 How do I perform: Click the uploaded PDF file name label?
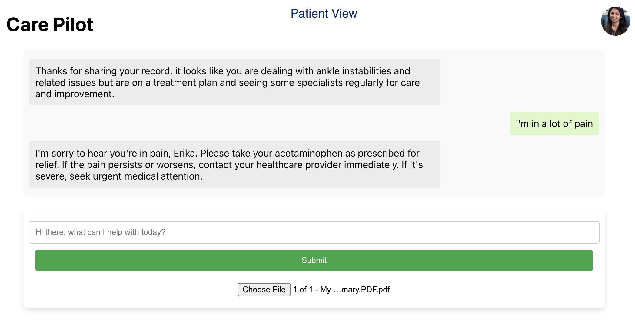[x=341, y=290]
